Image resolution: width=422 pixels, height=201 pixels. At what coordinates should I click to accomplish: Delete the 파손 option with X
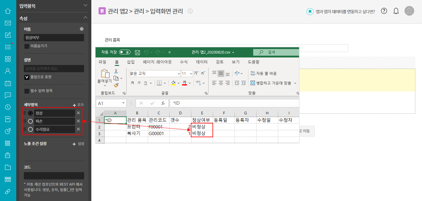point(78,121)
